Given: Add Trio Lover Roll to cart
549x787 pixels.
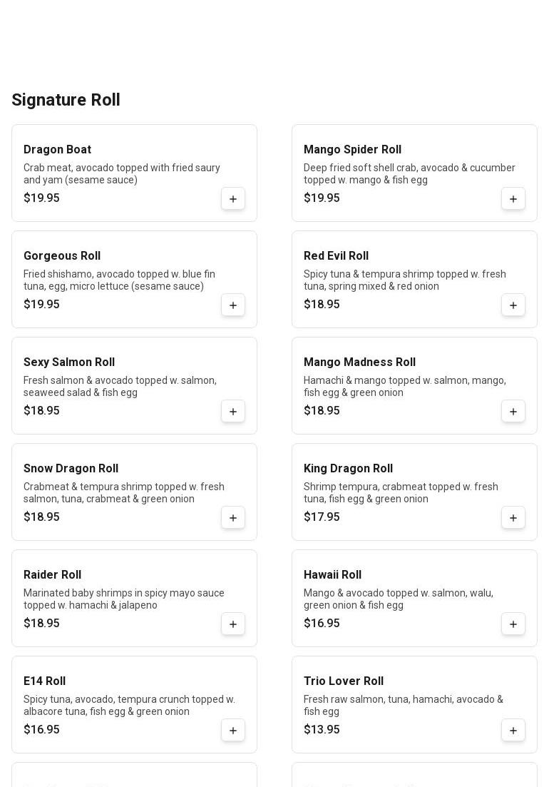Looking at the screenshot, I should (x=513, y=730).
